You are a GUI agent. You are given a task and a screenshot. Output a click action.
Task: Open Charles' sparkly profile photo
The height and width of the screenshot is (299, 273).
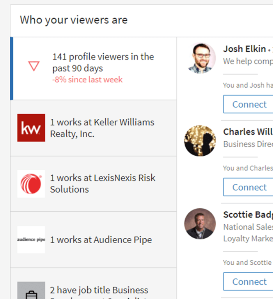(200, 141)
